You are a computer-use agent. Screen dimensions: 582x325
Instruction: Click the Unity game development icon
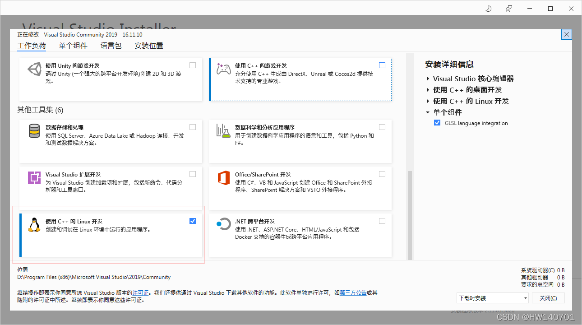35,70
